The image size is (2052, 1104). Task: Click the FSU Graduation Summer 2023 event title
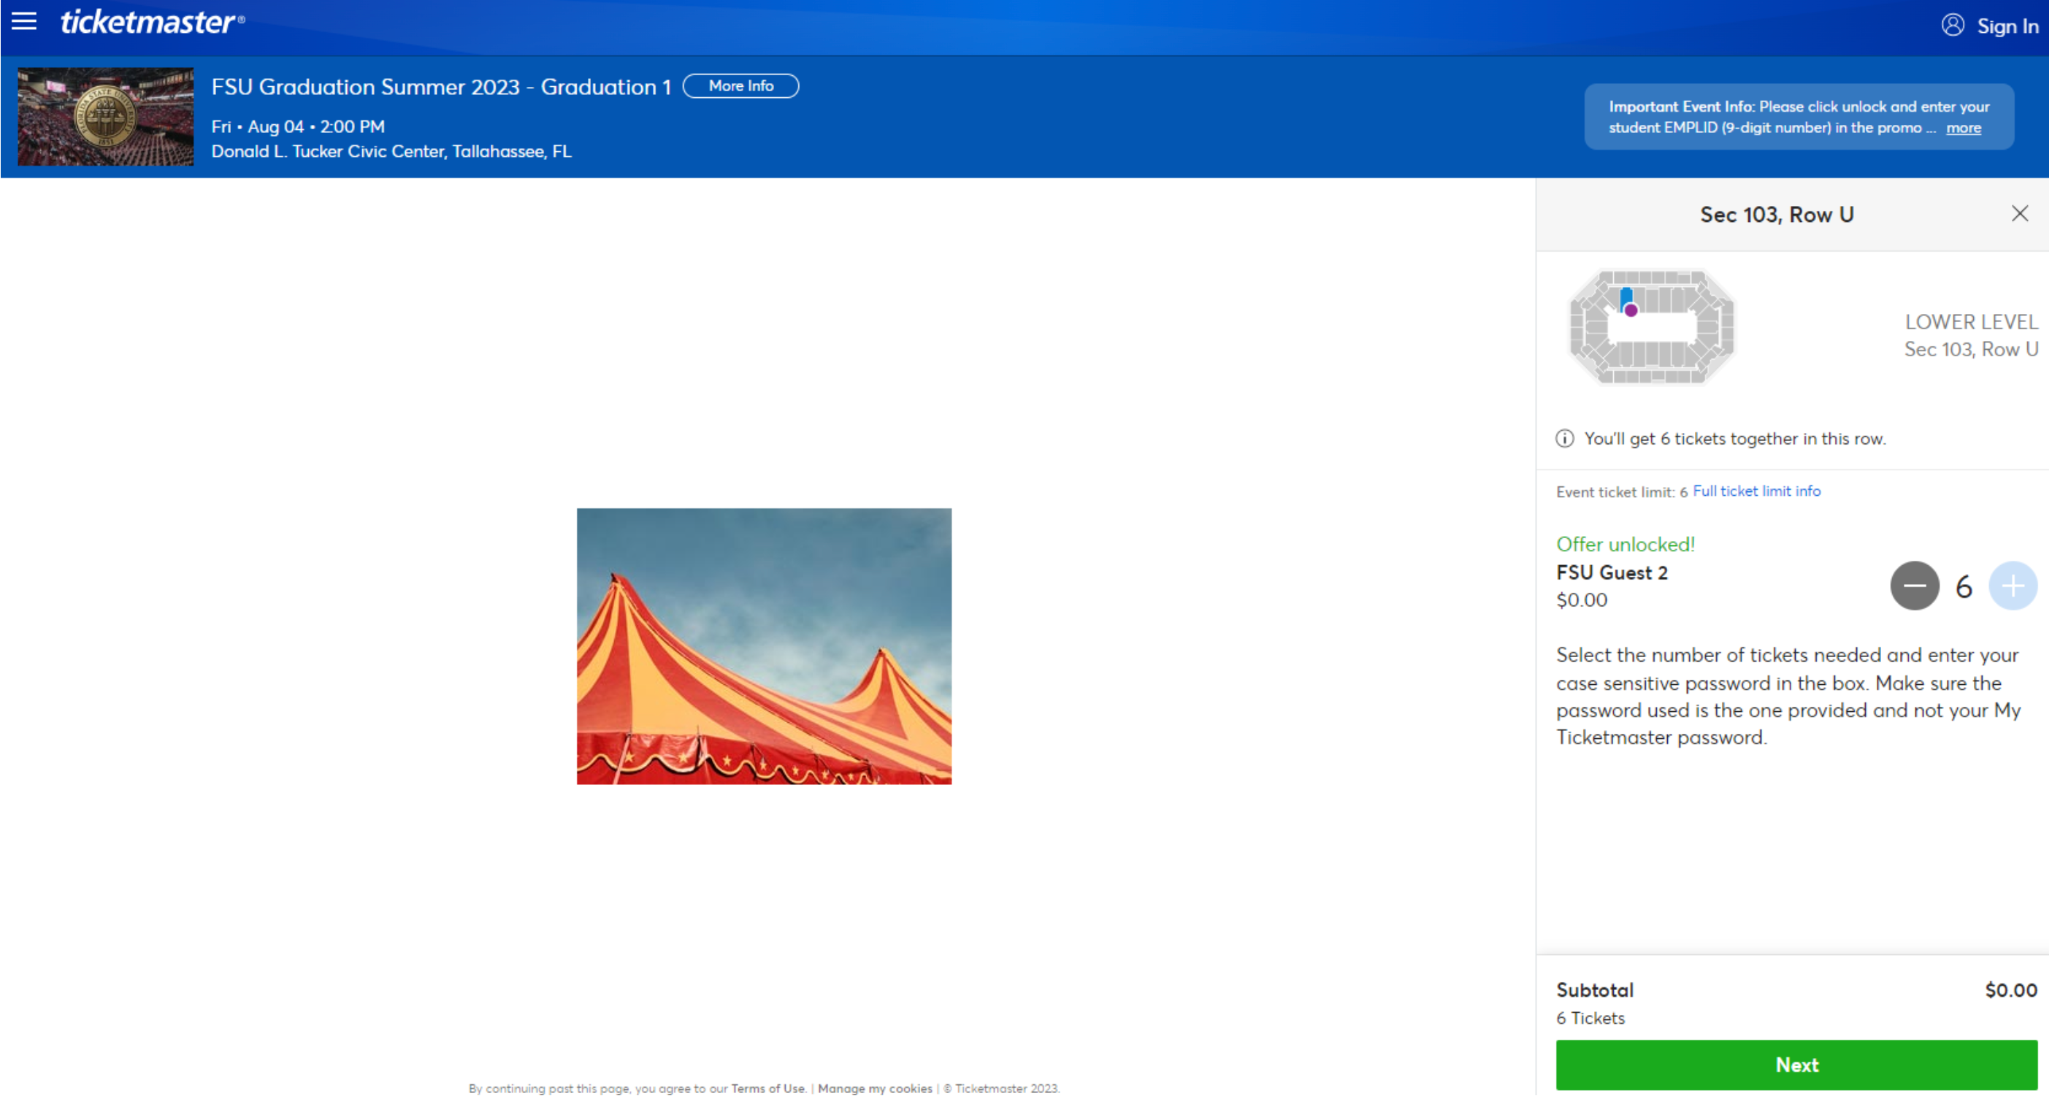pos(441,87)
